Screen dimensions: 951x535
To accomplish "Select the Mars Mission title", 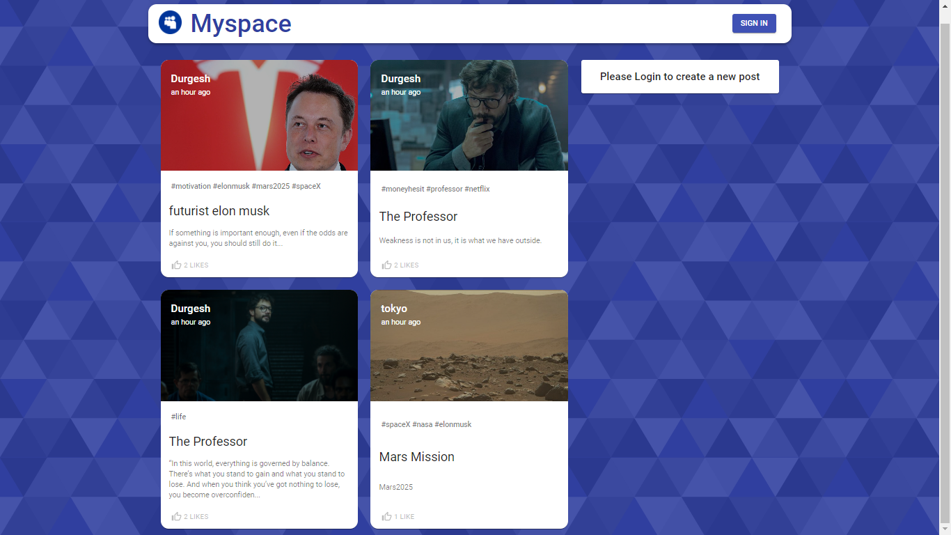I will [x=417, y=456].
